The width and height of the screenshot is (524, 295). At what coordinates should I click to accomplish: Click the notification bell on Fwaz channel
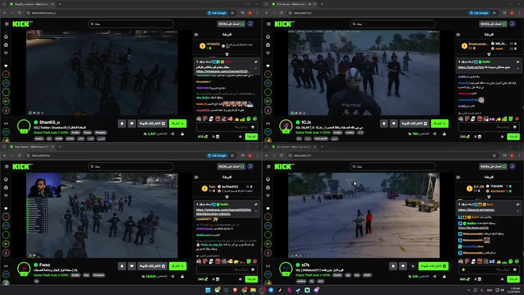coord(122,266)
